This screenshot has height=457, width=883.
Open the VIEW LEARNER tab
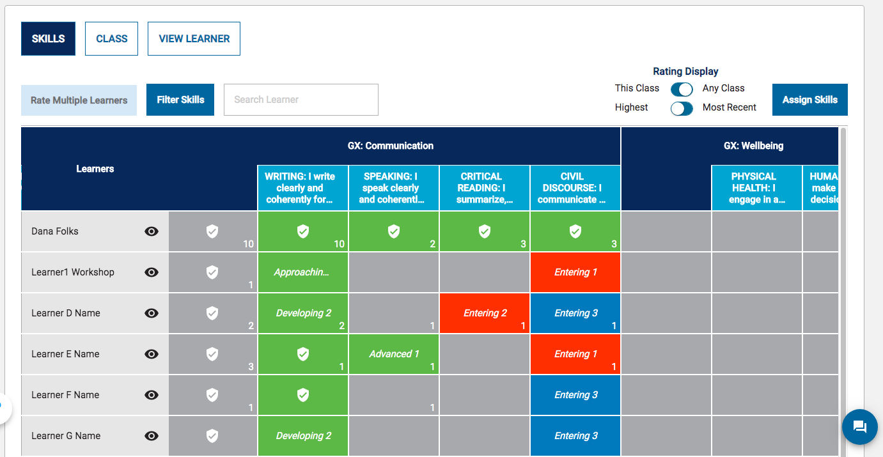pyautogui.click(x=194, y=38)
